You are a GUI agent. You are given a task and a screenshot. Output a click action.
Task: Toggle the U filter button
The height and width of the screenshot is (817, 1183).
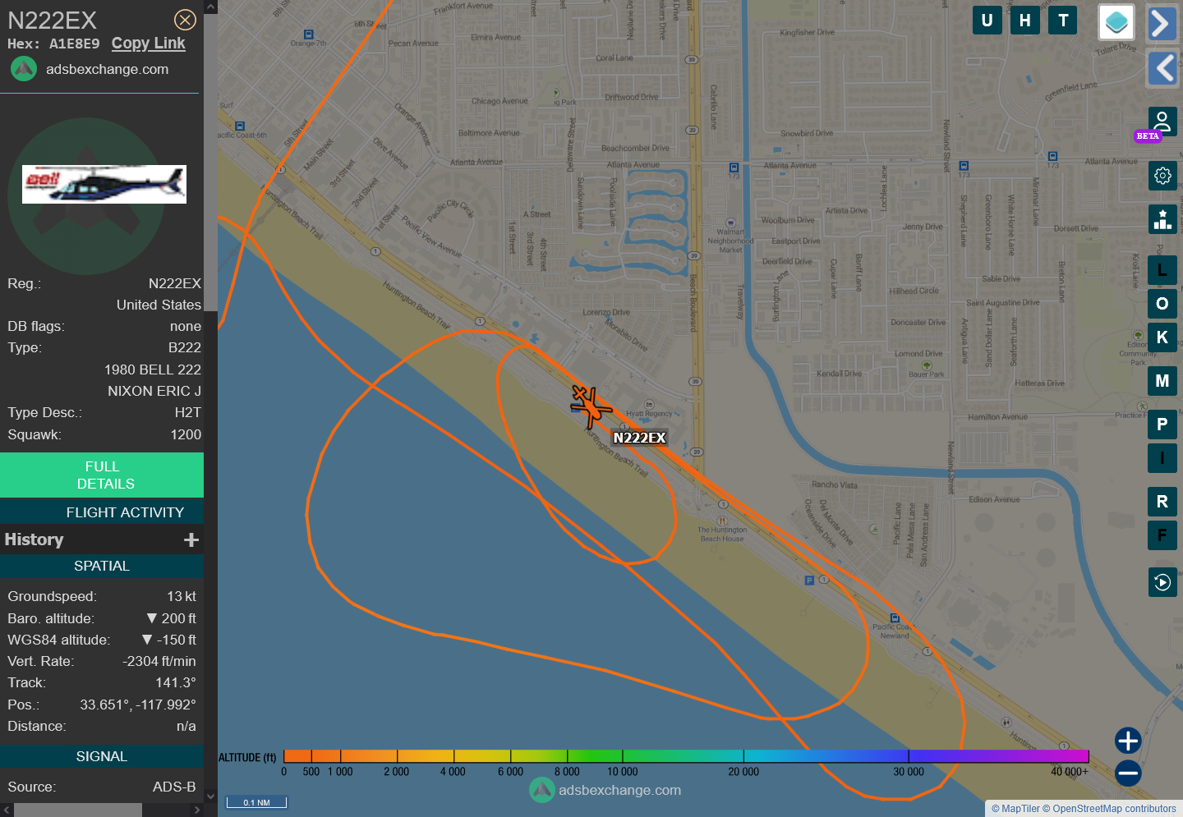click(x=987, y=21)
